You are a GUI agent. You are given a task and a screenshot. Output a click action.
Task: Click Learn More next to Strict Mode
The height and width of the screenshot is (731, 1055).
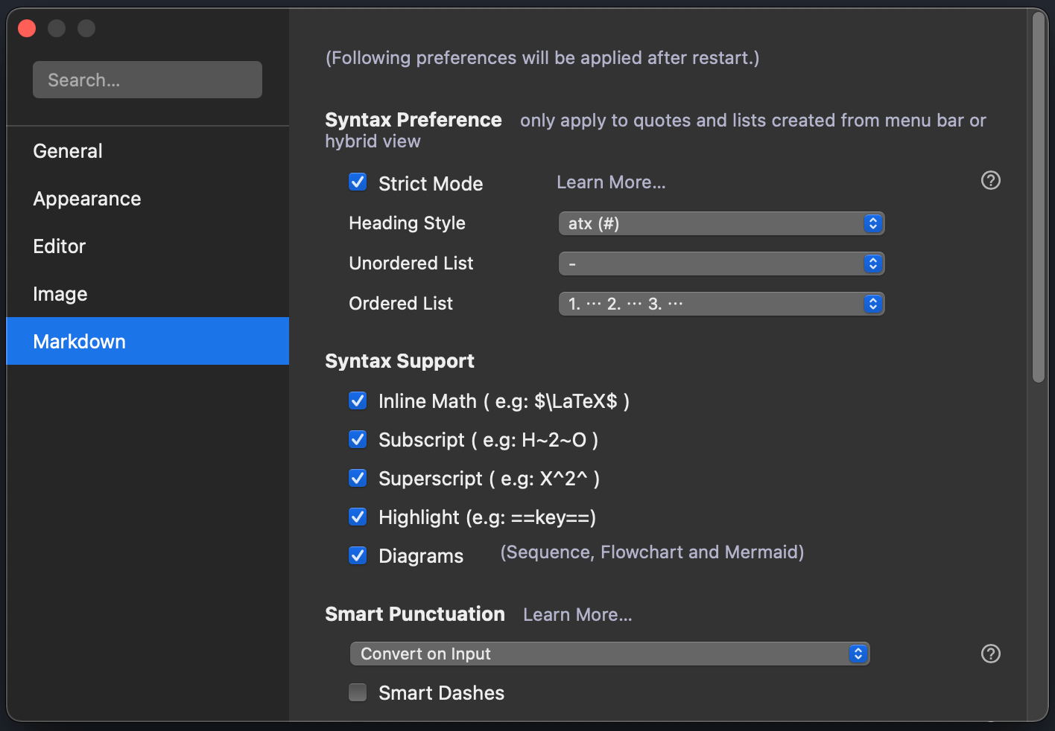[611, 182]
